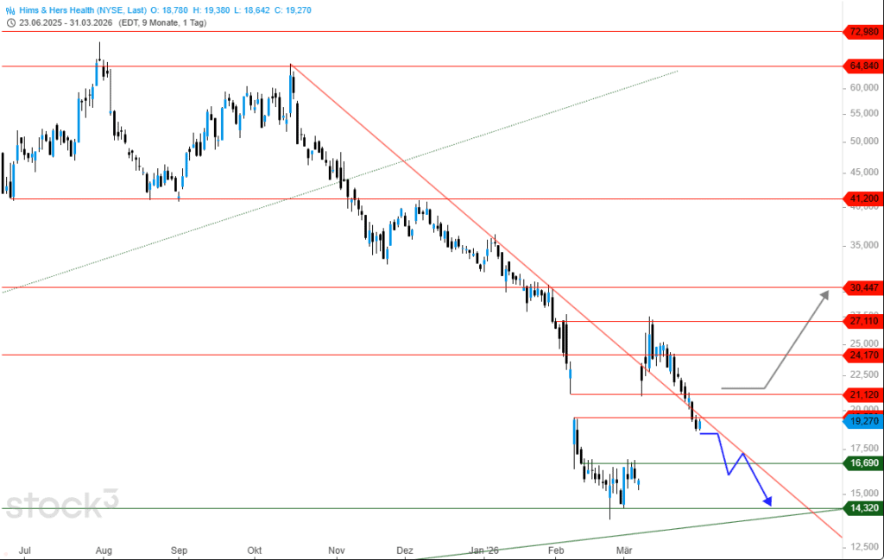
Task: Select the 72,980 red price label
Action: click(862, 32)
